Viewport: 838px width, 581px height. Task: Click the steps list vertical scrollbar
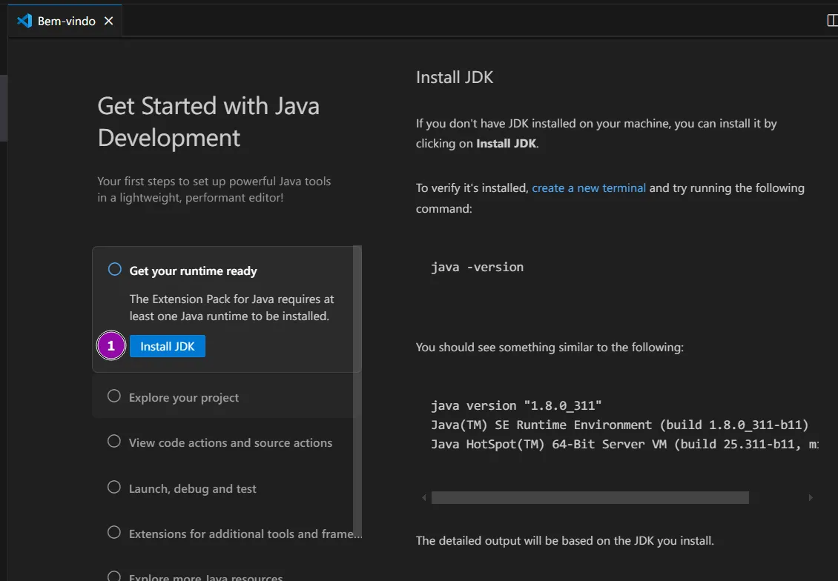357,371
